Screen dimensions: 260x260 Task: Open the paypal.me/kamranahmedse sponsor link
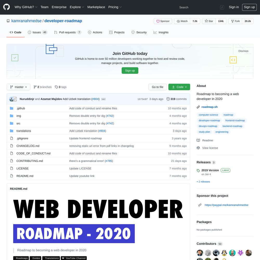coord(226,205)
